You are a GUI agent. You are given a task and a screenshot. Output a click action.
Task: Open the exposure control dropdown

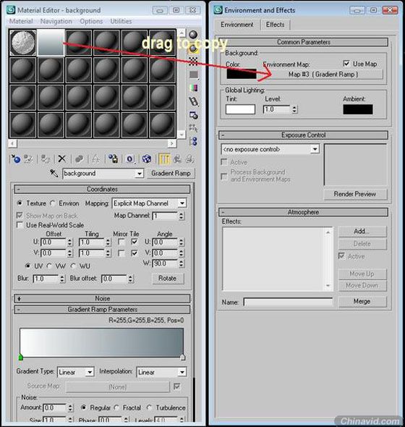pyautogui.click(x=315, y=149)
